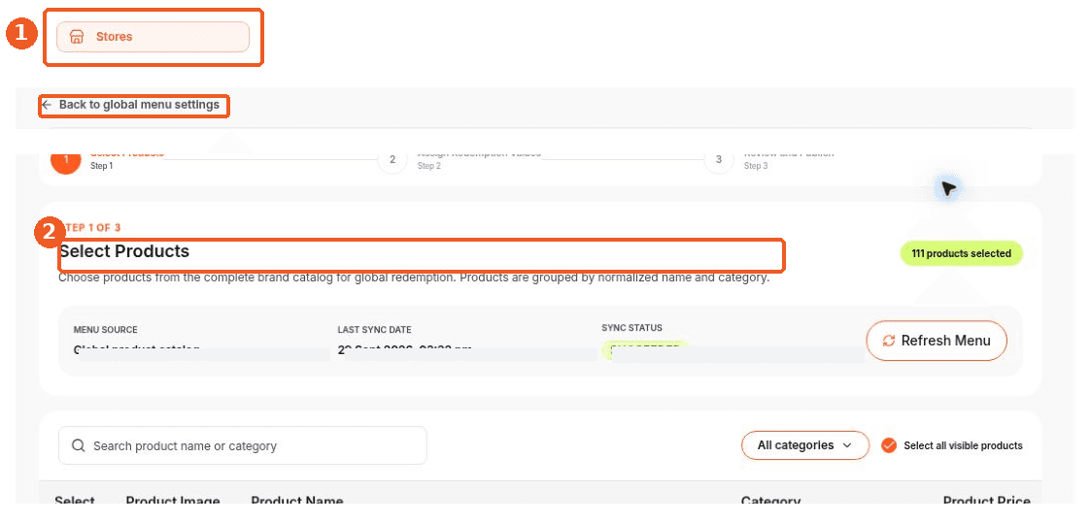The image size is (1091, 523).
Task: Click the Product Name column header
Action: (x=297, y=502)
